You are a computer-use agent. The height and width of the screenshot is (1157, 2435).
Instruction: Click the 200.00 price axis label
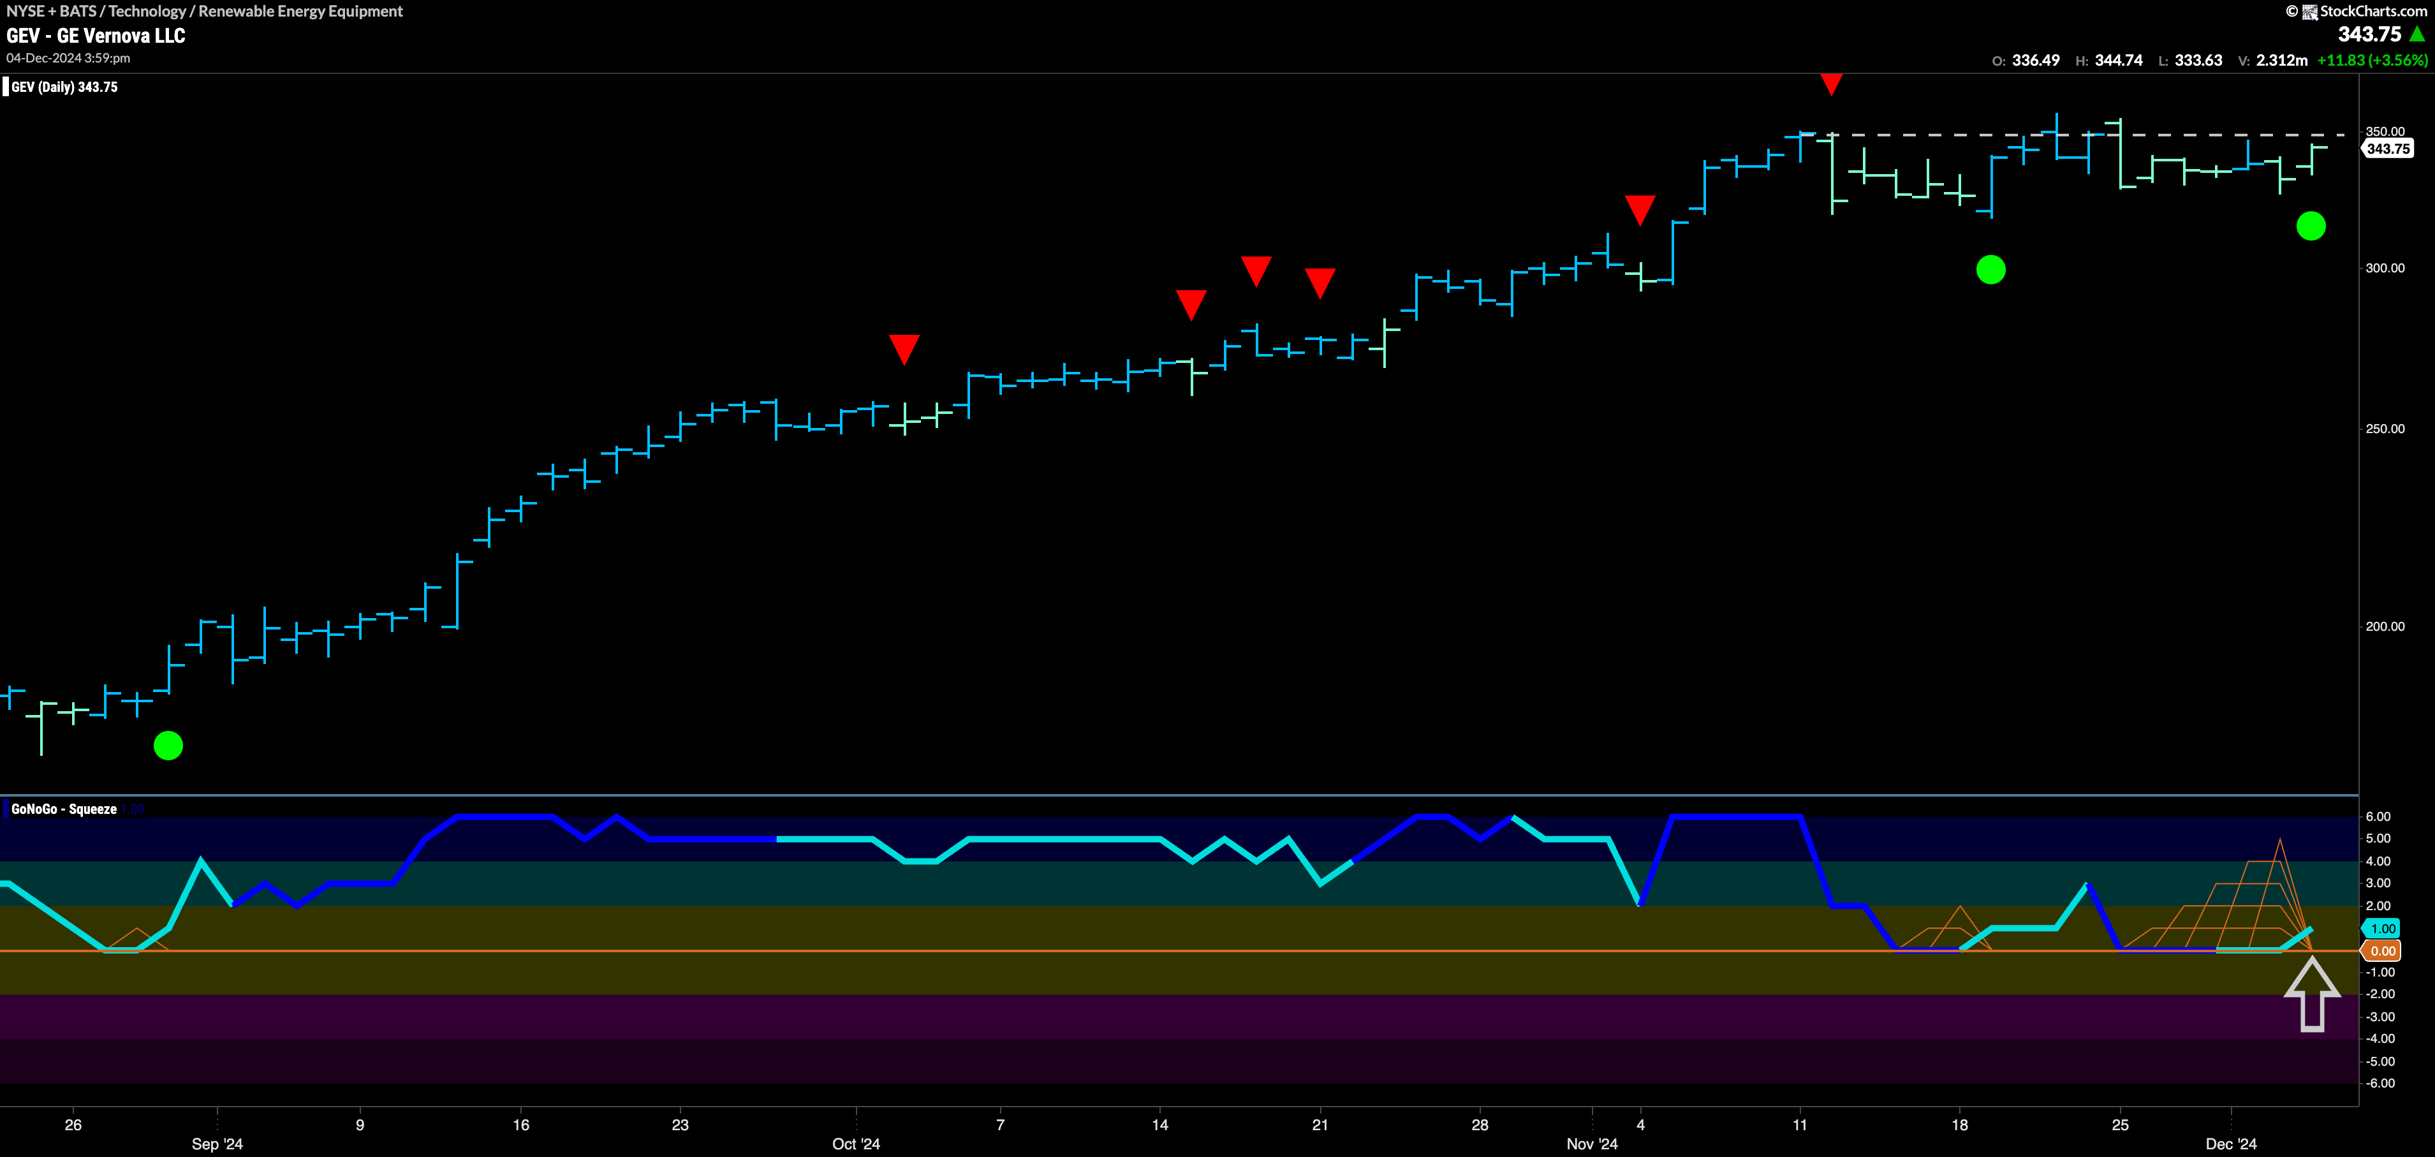click(x=2385, y=626)
